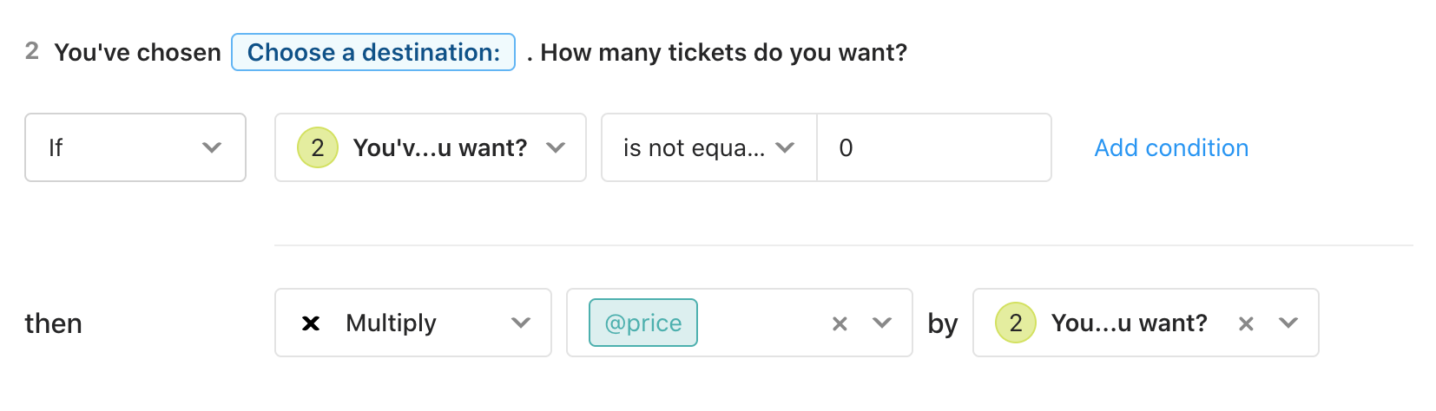
Task: Expand the @price field chevron
Action: tap(882, 323)
